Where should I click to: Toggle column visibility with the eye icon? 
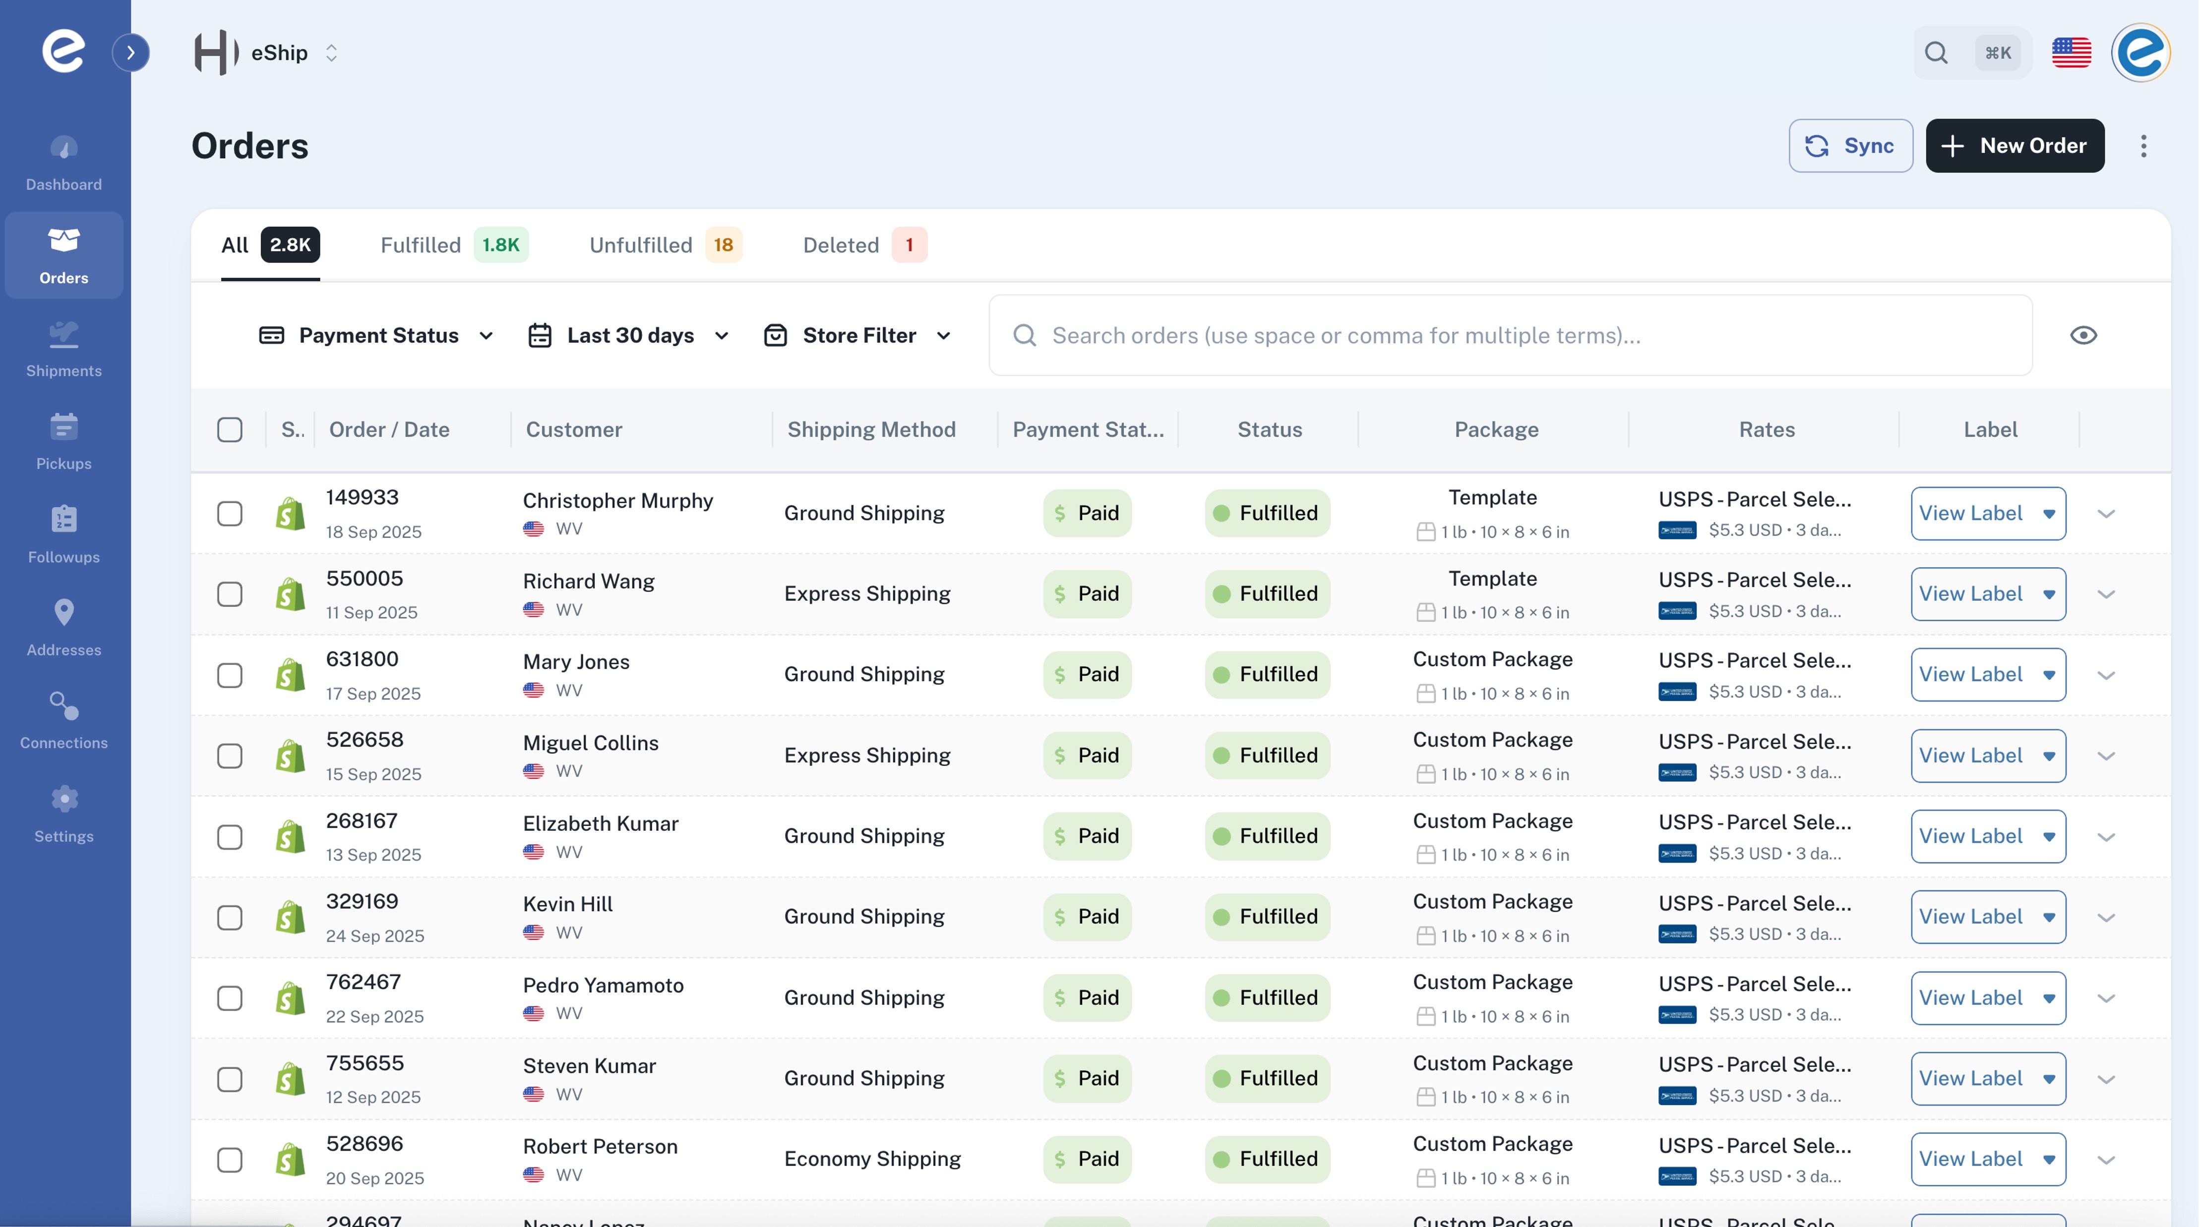2084,335
